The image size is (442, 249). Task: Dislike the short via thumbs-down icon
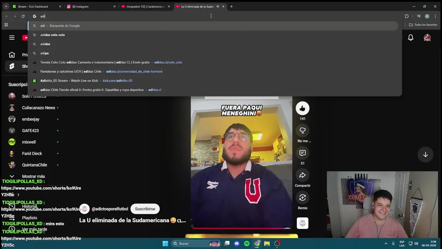click(x=302, y=131)
